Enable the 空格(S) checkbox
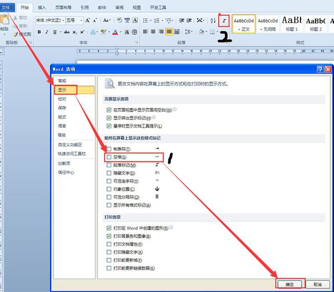 (x=109, y=157)
